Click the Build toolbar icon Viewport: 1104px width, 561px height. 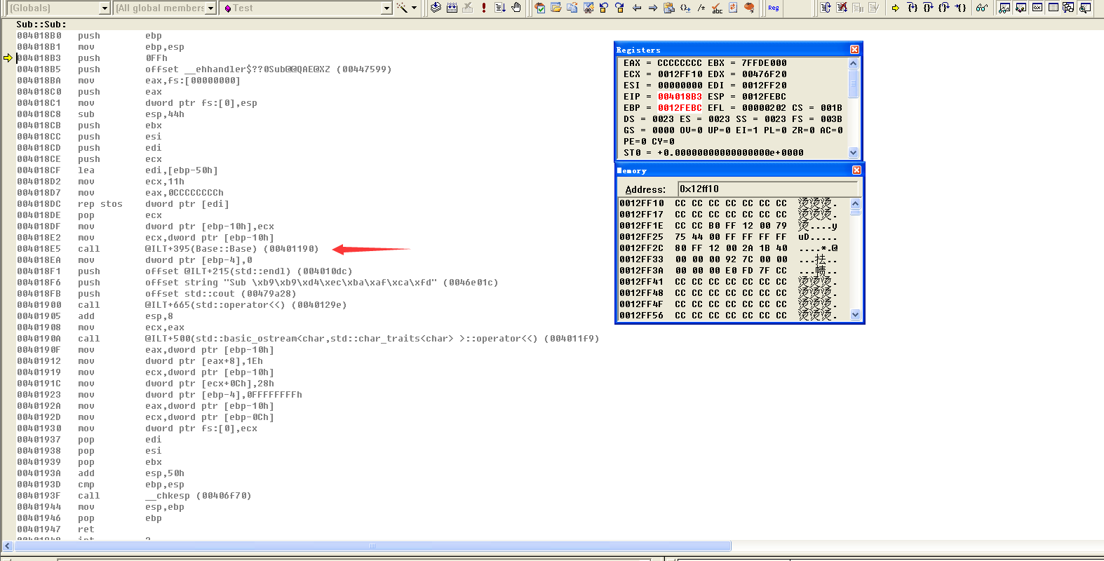coord(452,8)
